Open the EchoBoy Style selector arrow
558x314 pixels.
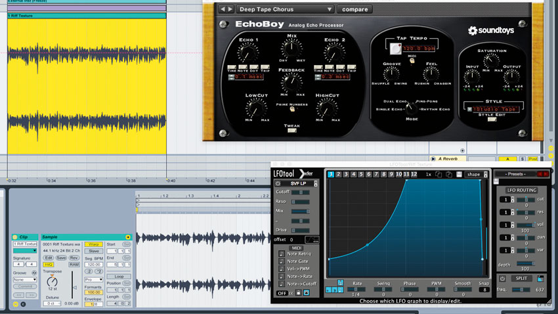[469, 109]
